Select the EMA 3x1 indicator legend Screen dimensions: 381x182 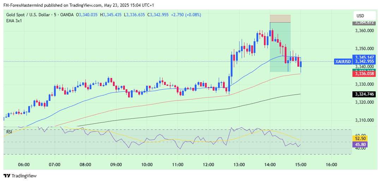click(x=13, y=21)
